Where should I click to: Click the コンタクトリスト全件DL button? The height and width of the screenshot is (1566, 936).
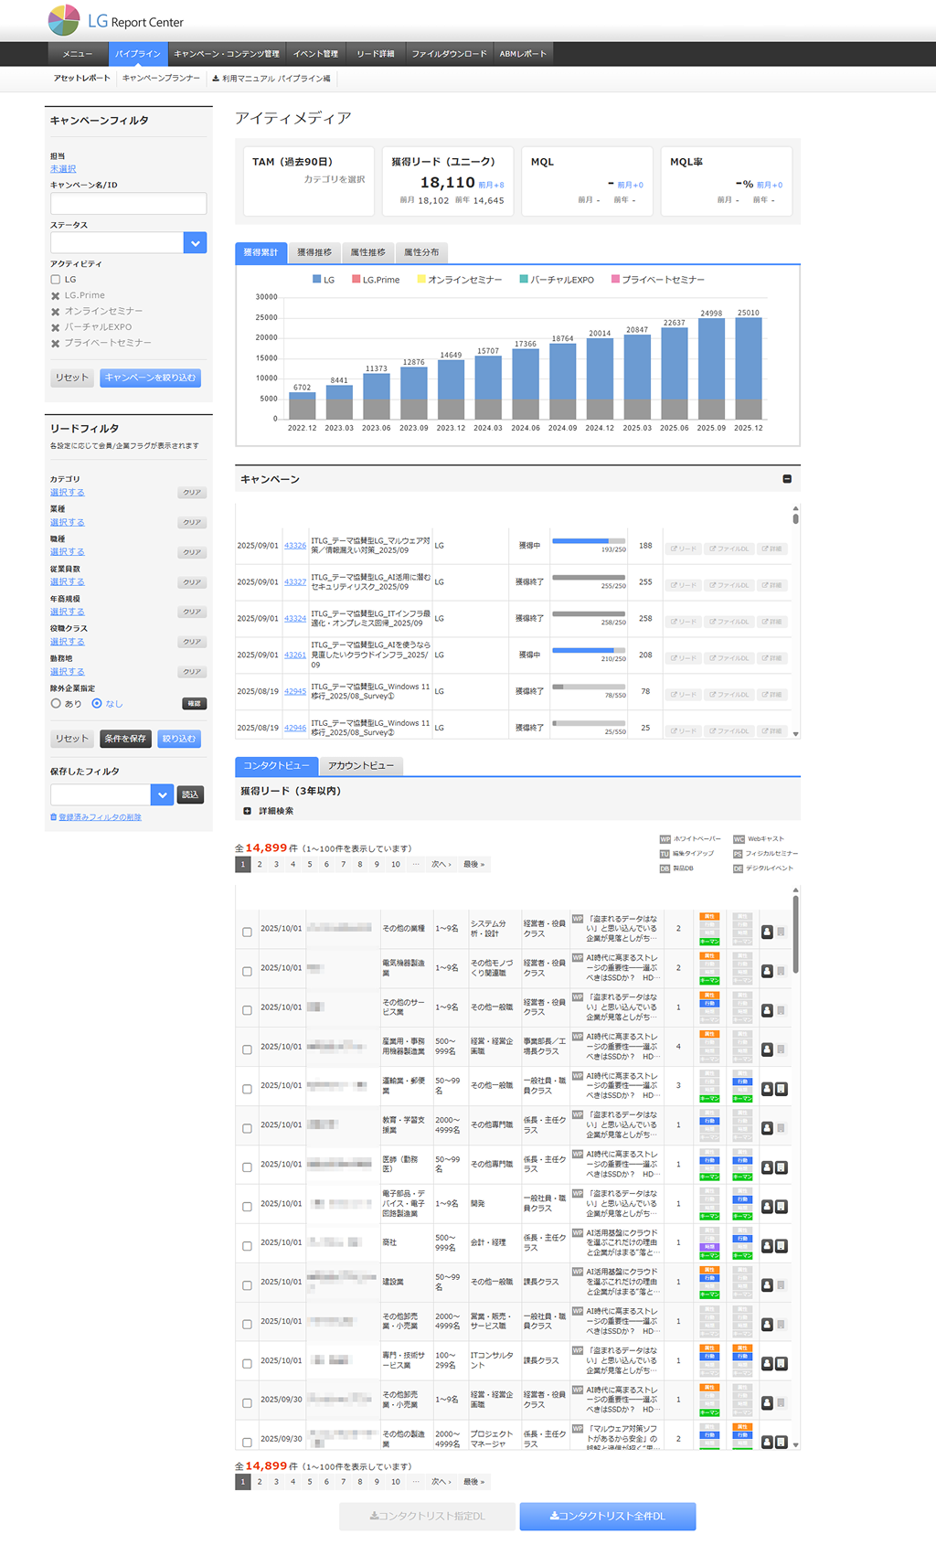point(607,1516)
